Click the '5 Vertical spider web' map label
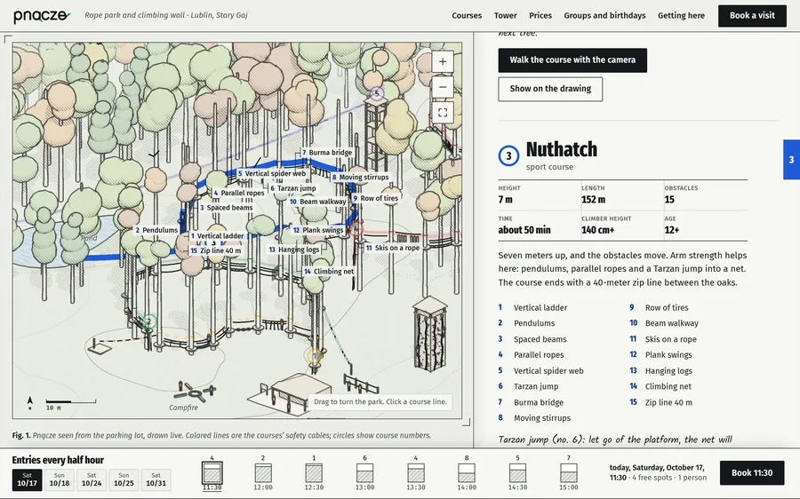 (x=272, y=173)
